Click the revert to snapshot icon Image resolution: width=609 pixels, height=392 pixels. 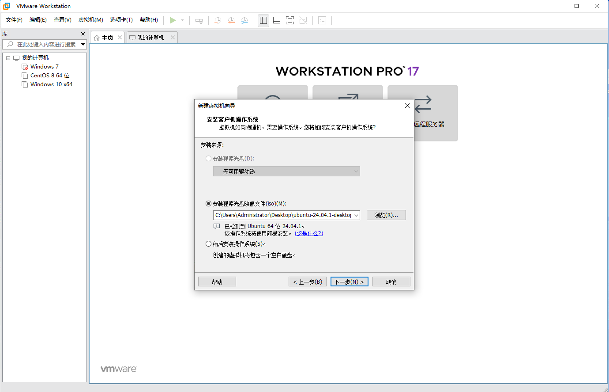(x=231, y=20)
